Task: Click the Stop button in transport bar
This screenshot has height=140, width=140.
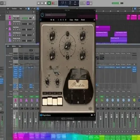Action: 45,3
